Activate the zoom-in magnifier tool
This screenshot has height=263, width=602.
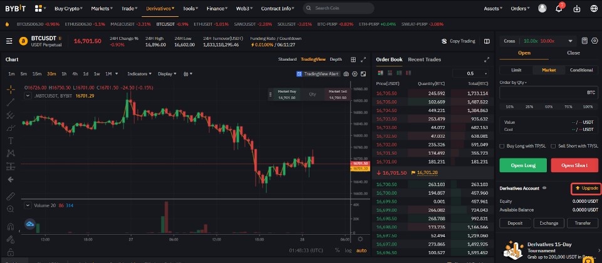pyautogui.click(x=11, y=209)
